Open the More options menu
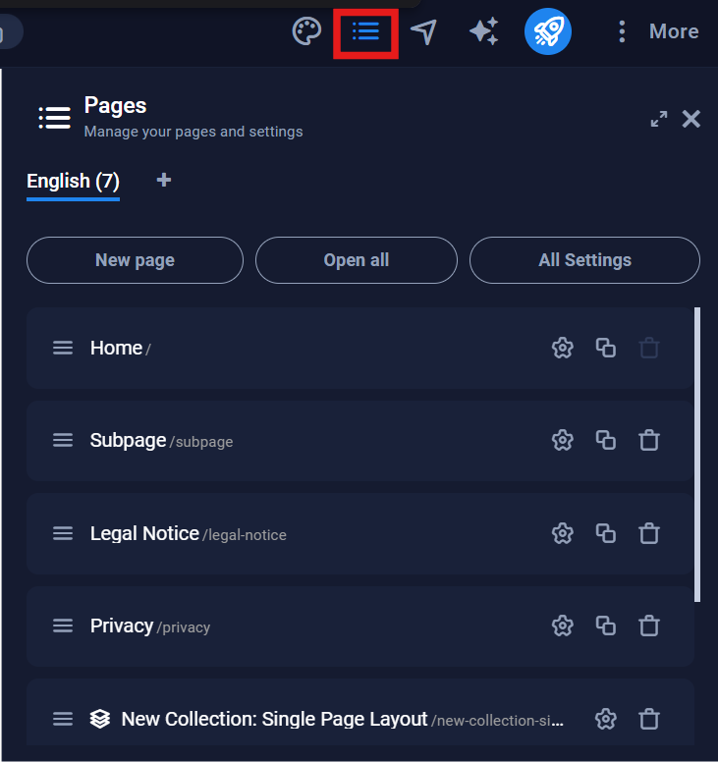Screen dimensions: 718x762 tap(658, 32)
